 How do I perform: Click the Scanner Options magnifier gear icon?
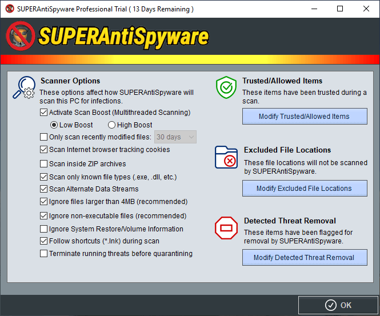[x=24, y=87]
